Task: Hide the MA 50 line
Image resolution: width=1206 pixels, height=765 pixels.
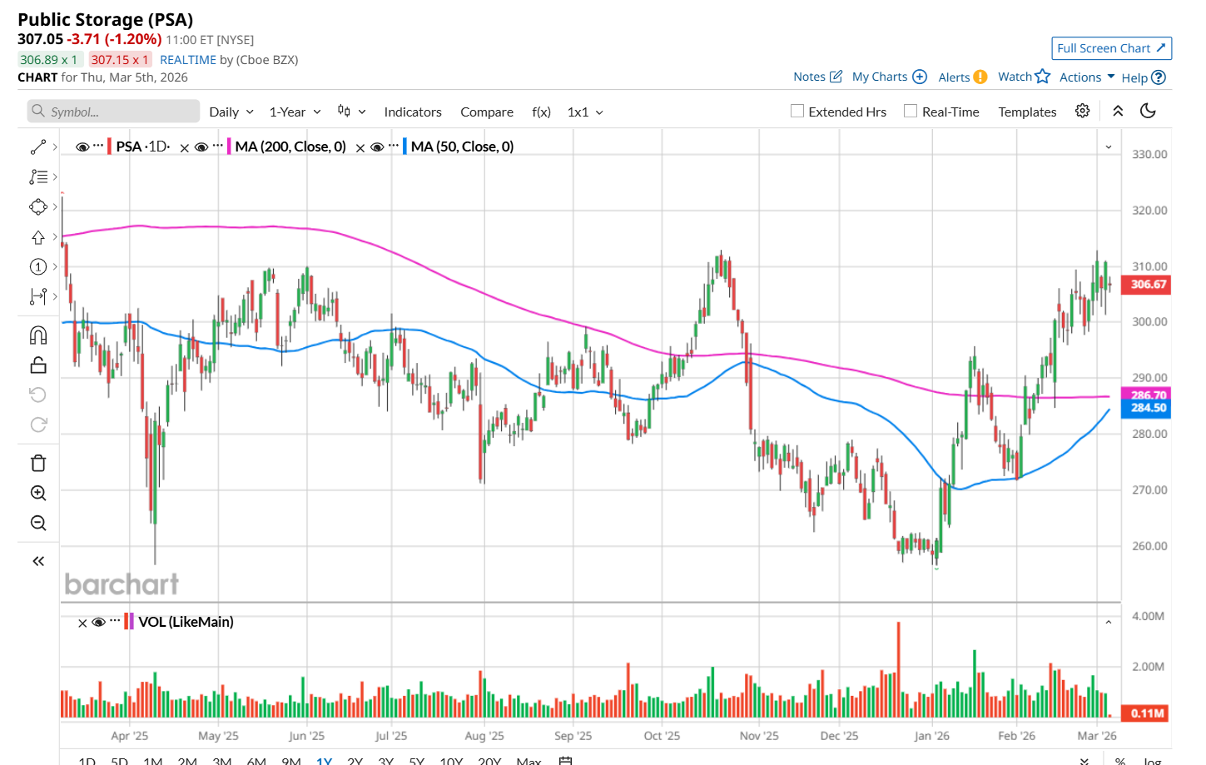Action: tap(377, 147)
